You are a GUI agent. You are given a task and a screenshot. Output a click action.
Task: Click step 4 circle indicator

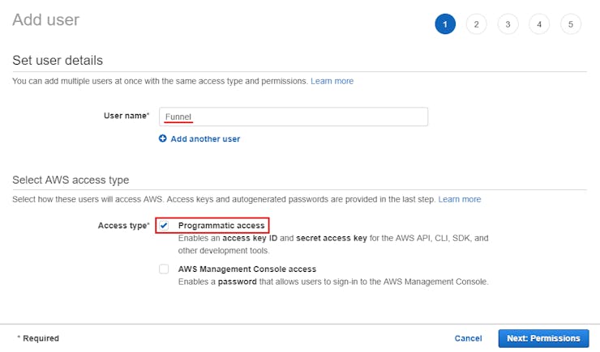click(539, 24)
